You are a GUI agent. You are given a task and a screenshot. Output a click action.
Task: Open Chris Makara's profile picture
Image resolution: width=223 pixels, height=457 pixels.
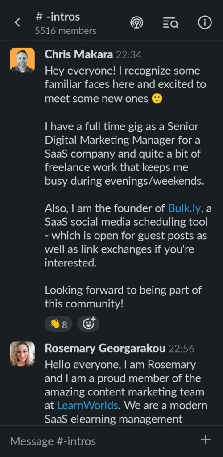(22, 60)
